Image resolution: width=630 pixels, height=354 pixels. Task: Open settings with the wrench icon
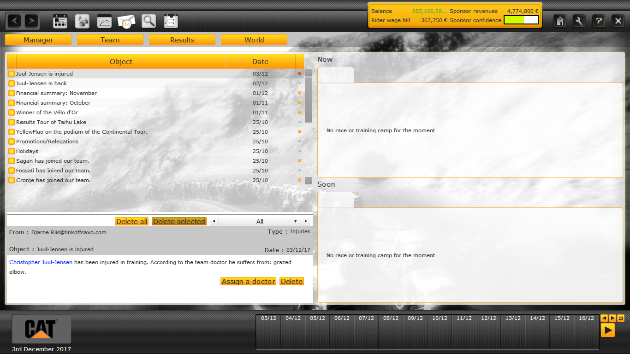[579, 21]
